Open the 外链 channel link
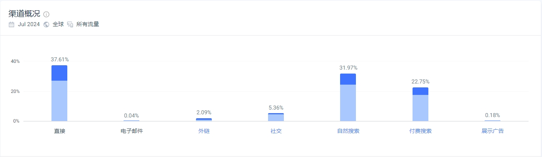This screenshot has width=542, height=157. (204, 131)
